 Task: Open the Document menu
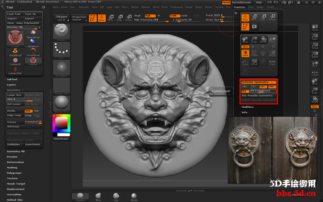(x=84, y=7)
